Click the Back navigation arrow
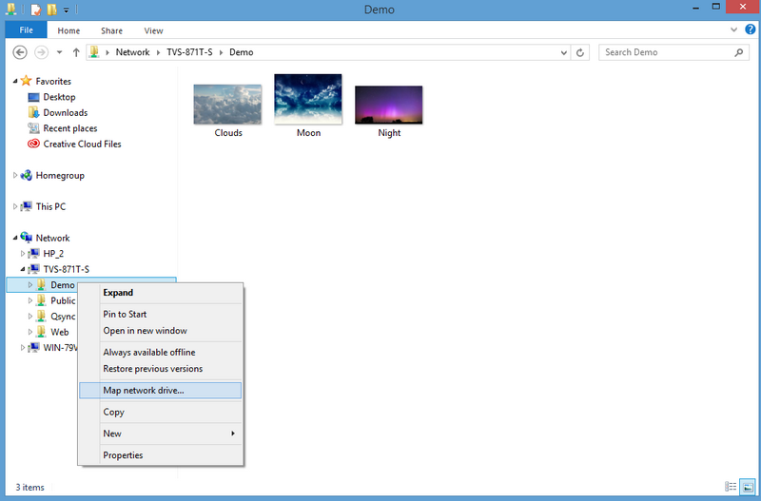Screen dimensions: 761x501 pos(19,52)
